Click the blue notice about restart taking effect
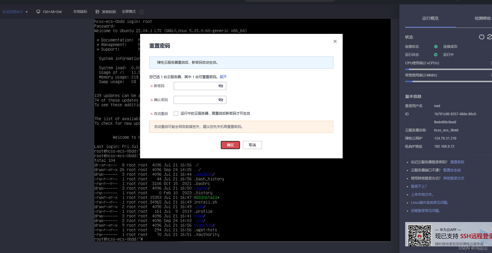Image resolution: width=492 pixels, height=253 pixels. (x=241, y=63)
